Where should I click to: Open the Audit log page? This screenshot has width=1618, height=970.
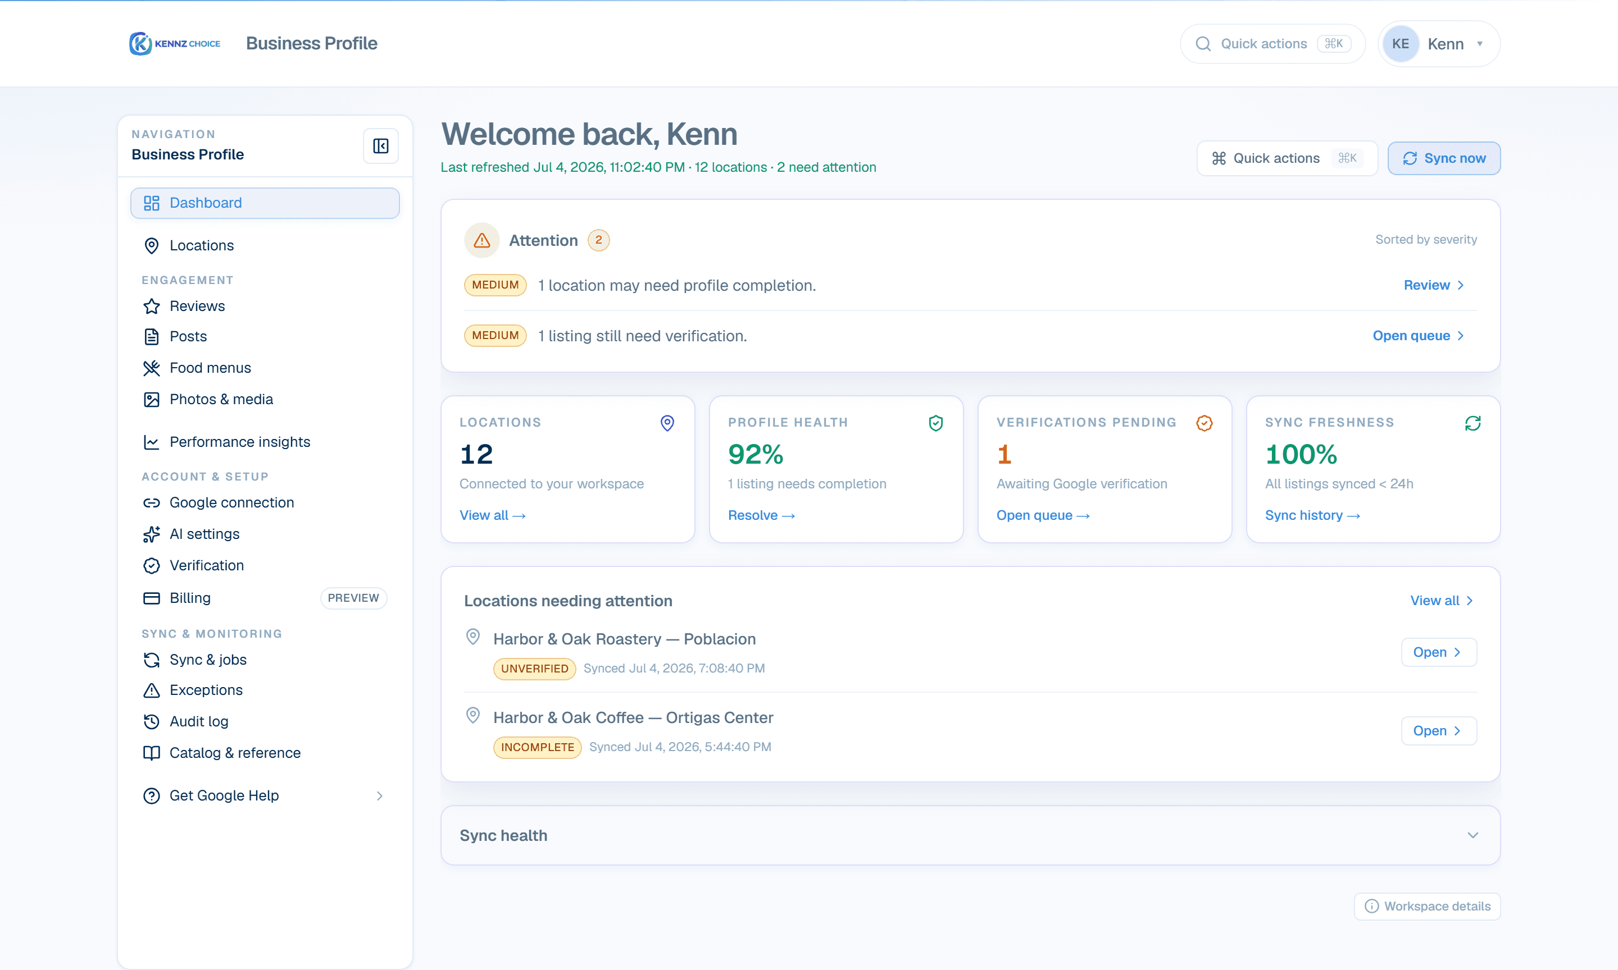[265, 722]
